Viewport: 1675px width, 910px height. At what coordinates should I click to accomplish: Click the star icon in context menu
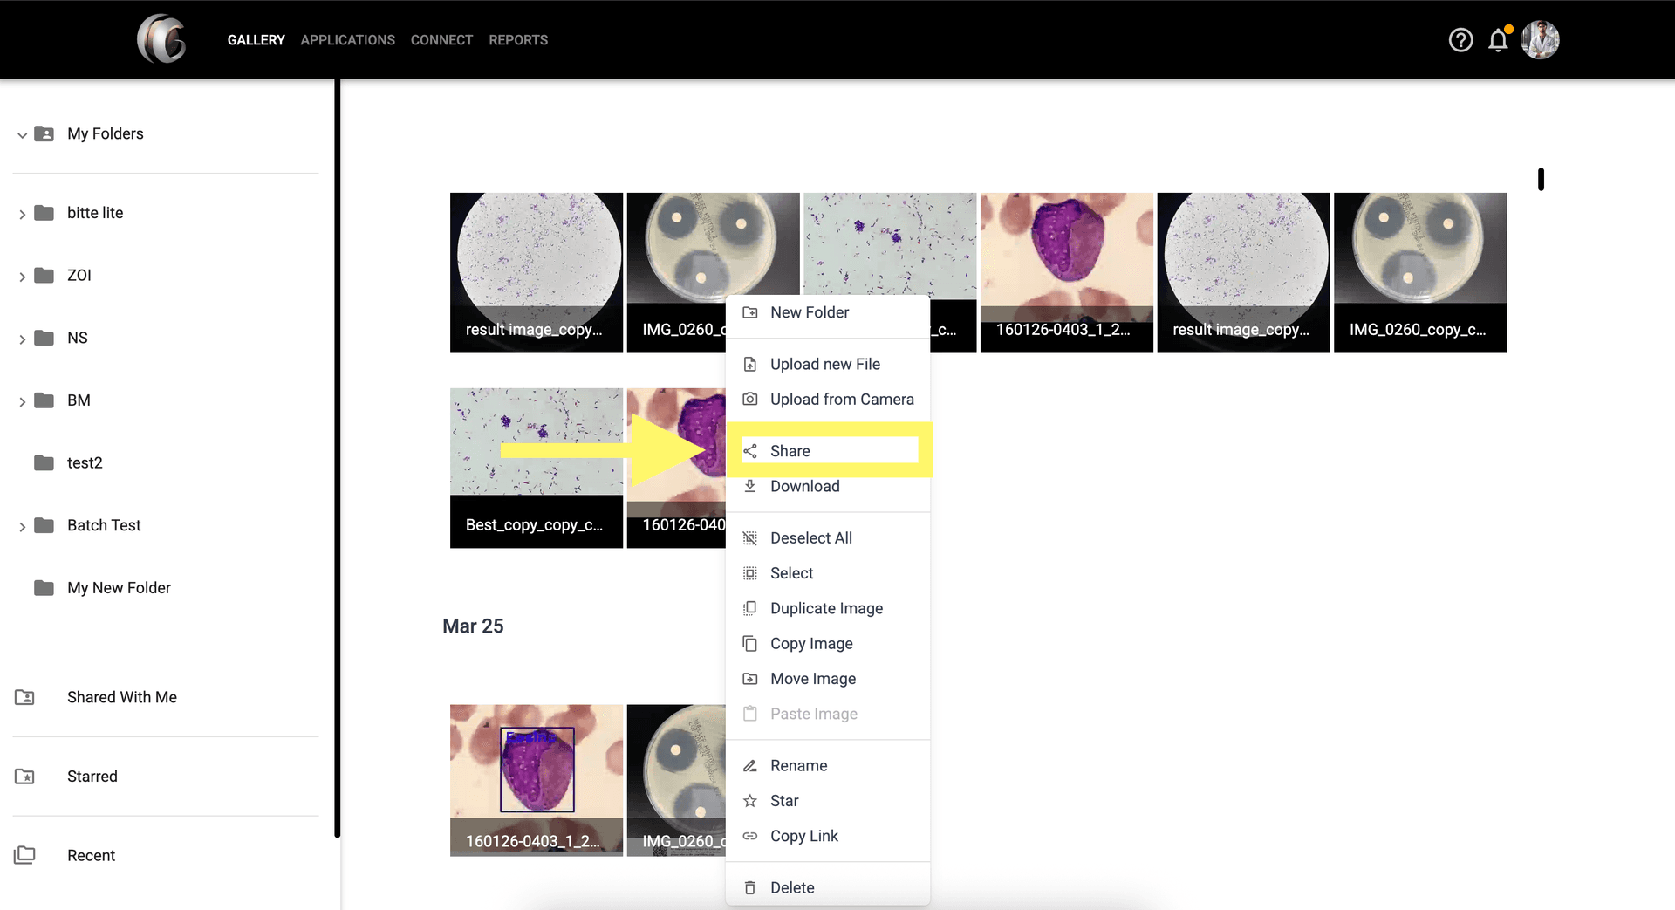(749, 801)
